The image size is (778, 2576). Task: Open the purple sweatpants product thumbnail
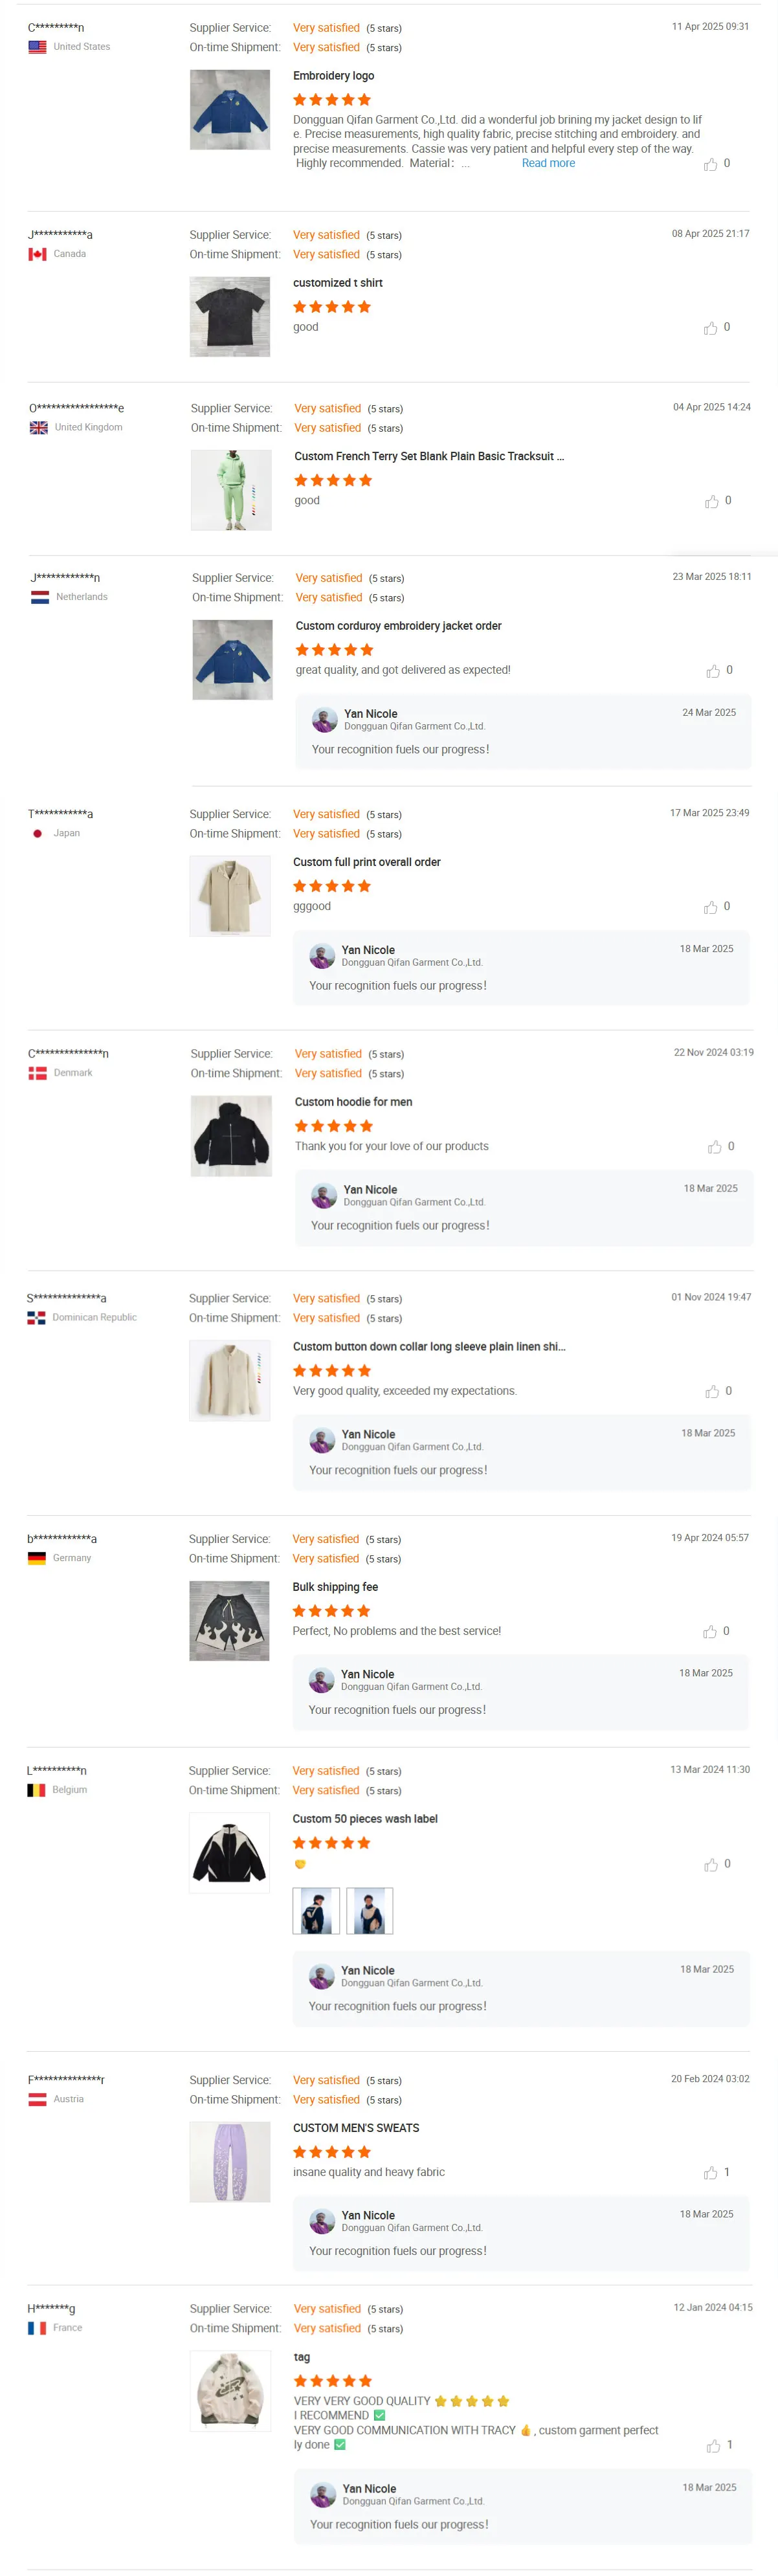[230, 2162]
